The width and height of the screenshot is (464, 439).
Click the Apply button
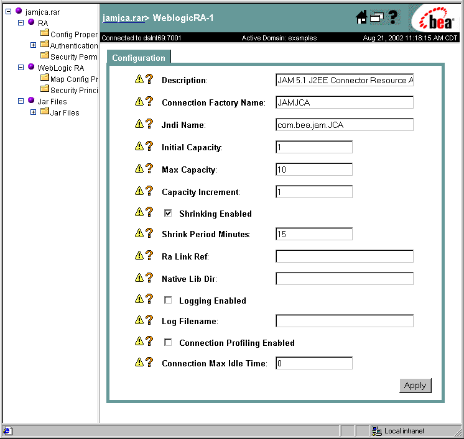pos(415,386)
